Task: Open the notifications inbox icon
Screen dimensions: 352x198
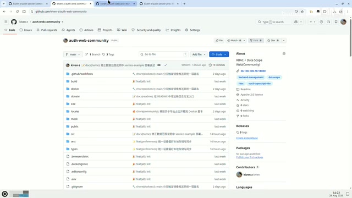Action: (336, 22)
